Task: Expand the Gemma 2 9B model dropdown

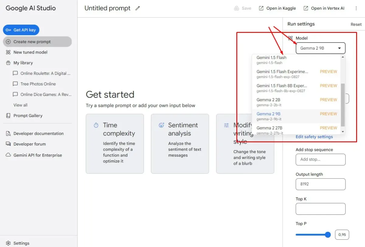Action: pyautogui.click(x=321, y=48)
